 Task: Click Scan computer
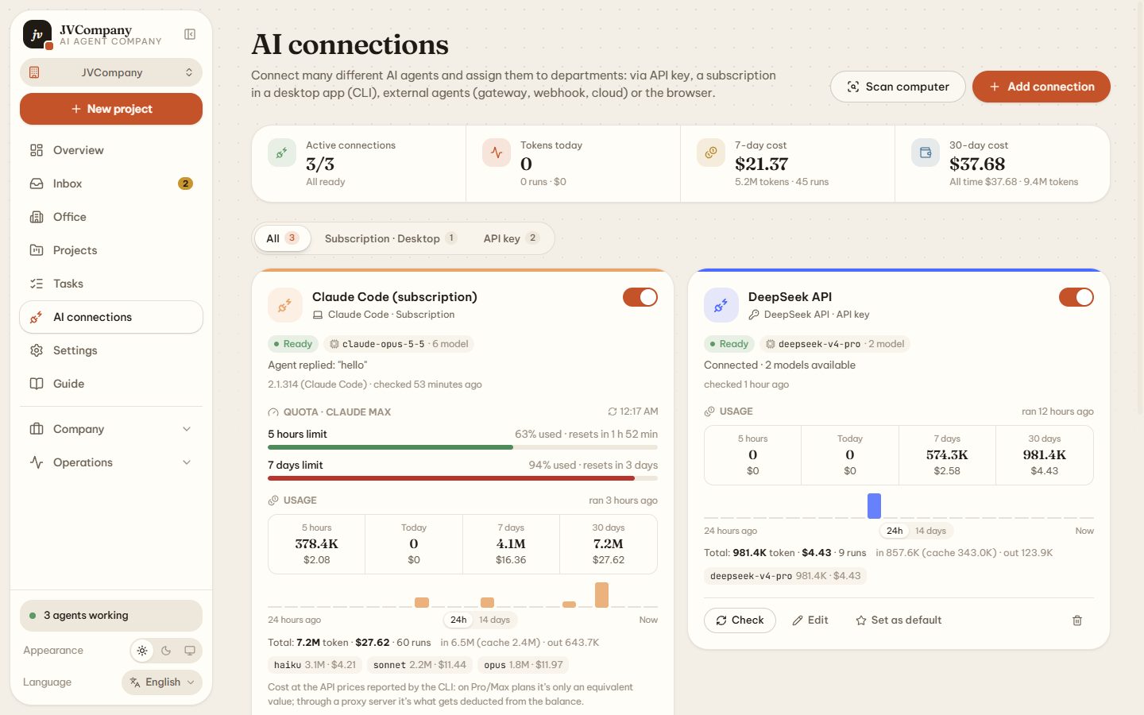pos(898,87)
